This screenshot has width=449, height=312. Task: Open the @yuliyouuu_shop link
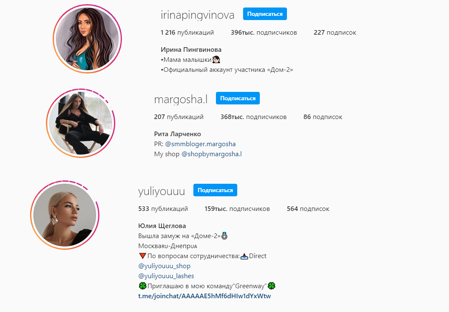(x=165, y=266)
